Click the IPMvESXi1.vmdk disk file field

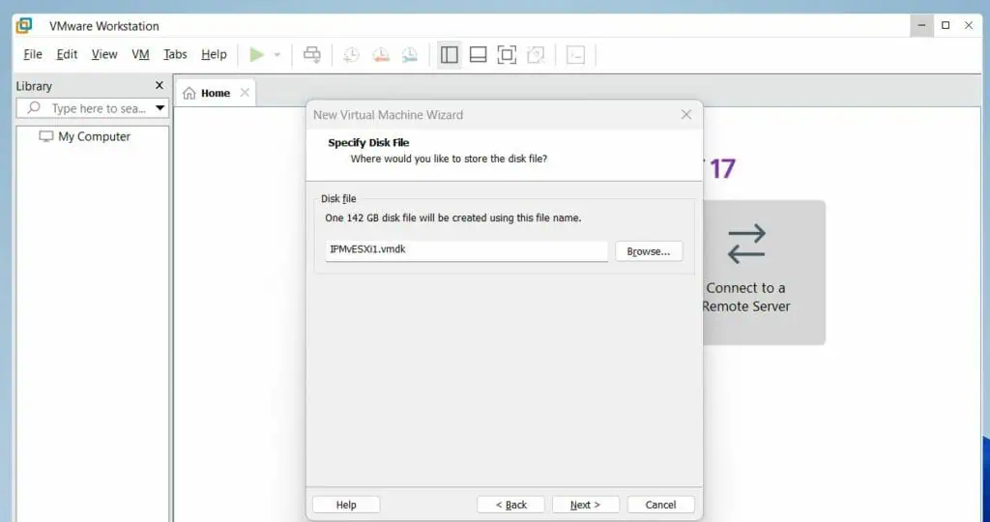[x=467, y=250]
